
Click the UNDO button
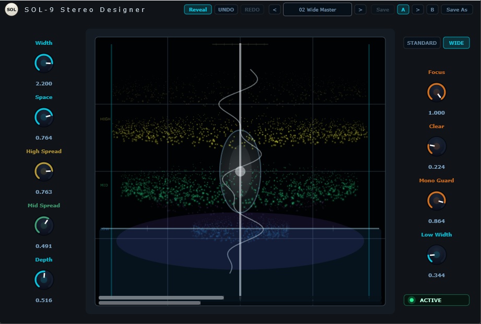tap(226, 9)
